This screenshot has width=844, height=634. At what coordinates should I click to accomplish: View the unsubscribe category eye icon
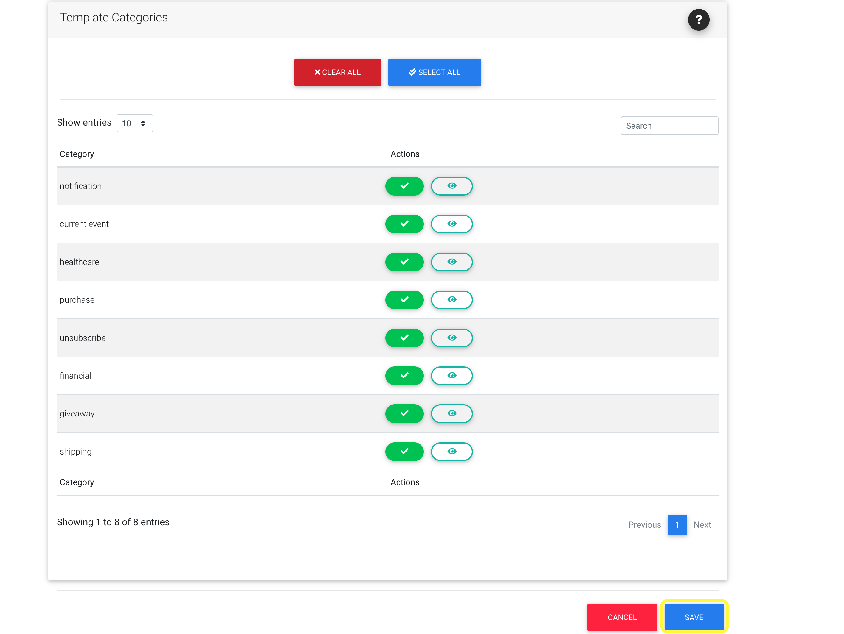point(452,338)
